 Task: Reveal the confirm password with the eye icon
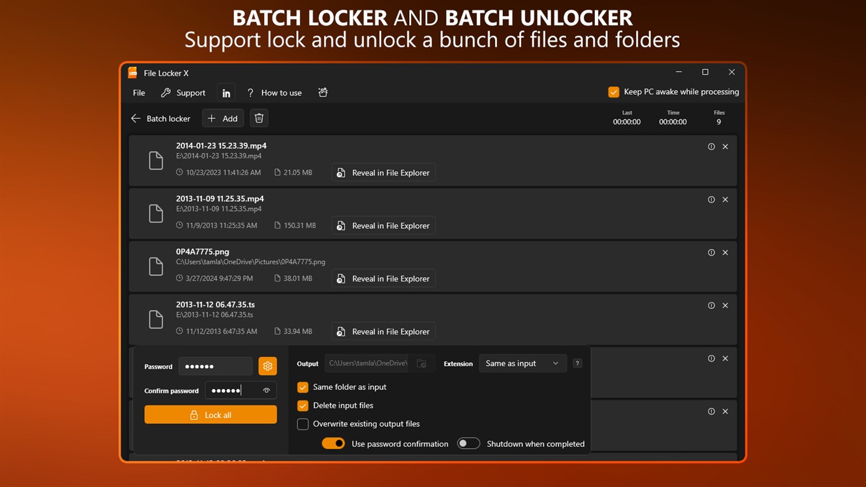click(x=266, y=390)
